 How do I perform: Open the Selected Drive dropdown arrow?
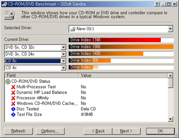(x=170, y=29)
